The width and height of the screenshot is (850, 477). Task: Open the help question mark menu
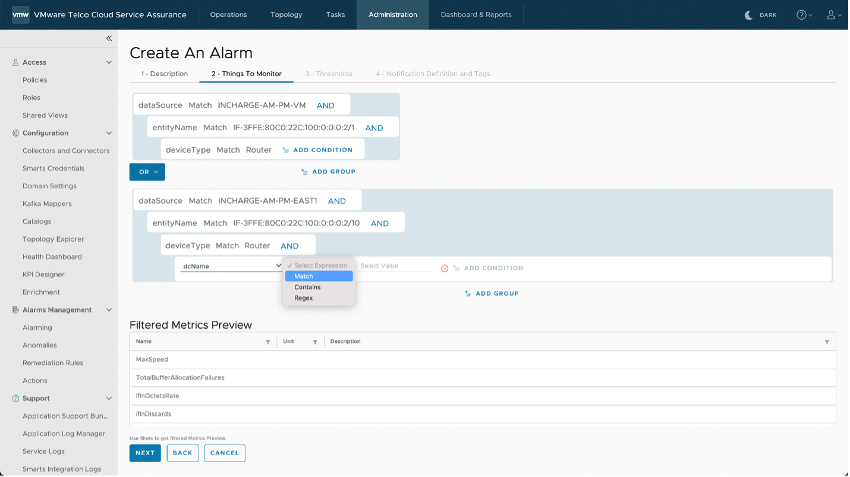point(804,15)
